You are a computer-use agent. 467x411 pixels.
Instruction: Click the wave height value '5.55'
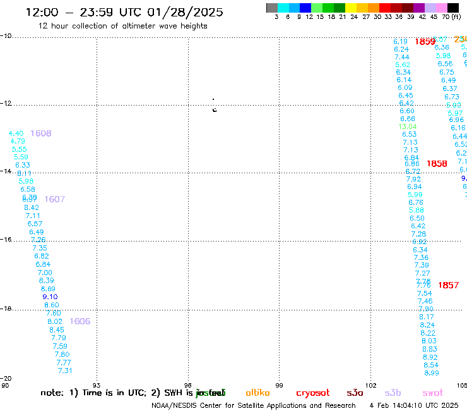click(20, 149)
